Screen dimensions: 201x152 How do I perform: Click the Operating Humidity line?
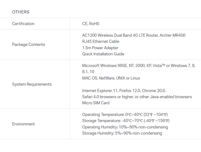coord(125,127)
